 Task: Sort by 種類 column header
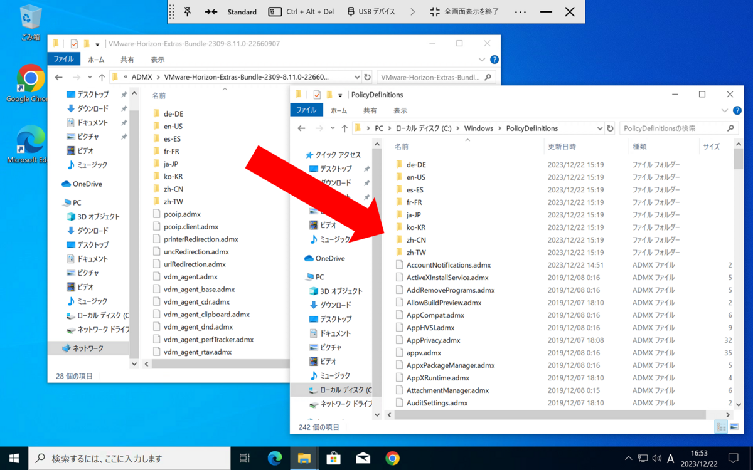coord(639,146)
